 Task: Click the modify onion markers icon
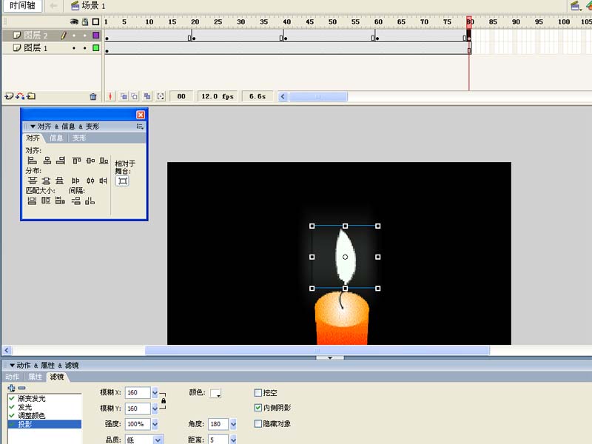[161, 96]
